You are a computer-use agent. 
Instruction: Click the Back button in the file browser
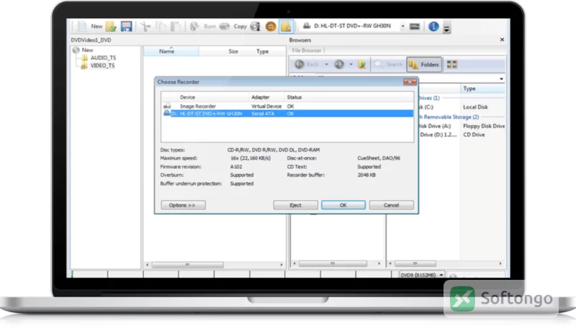307,65
